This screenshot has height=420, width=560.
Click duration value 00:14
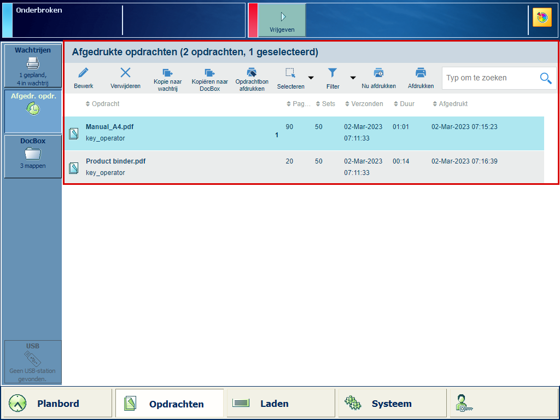[401, 161]
